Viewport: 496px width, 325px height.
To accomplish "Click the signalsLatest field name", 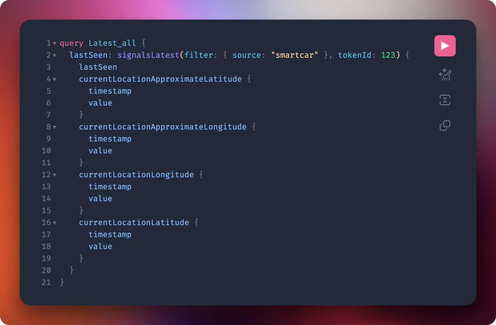I will pos(148,55).
